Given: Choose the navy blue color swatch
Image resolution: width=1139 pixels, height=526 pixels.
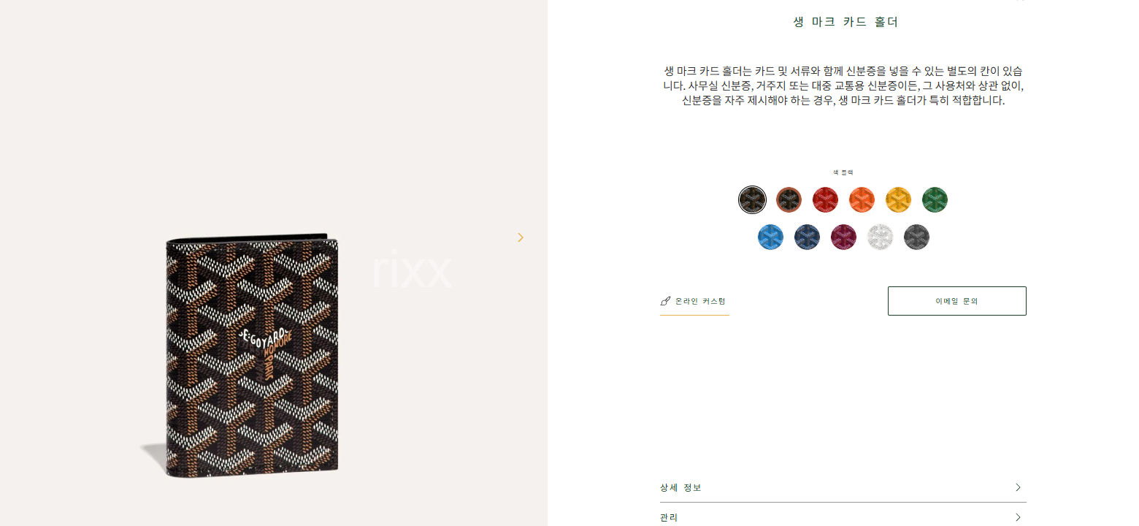Looking at the screenshot, I should coord(807,237).
